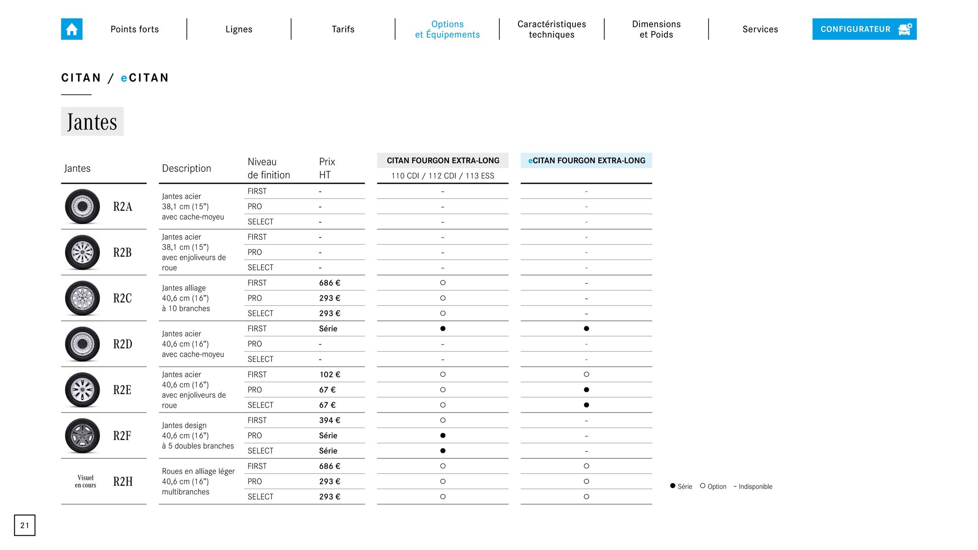Click R2D FIRST filled dot under eCITAN
The image size is (978, 550).
click(x=586, y=329)
